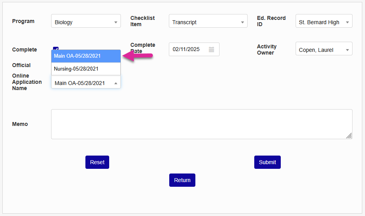The height and width of the screenshot is (216, 365).
Task: Click the Program label text
Action: (23, 21)
